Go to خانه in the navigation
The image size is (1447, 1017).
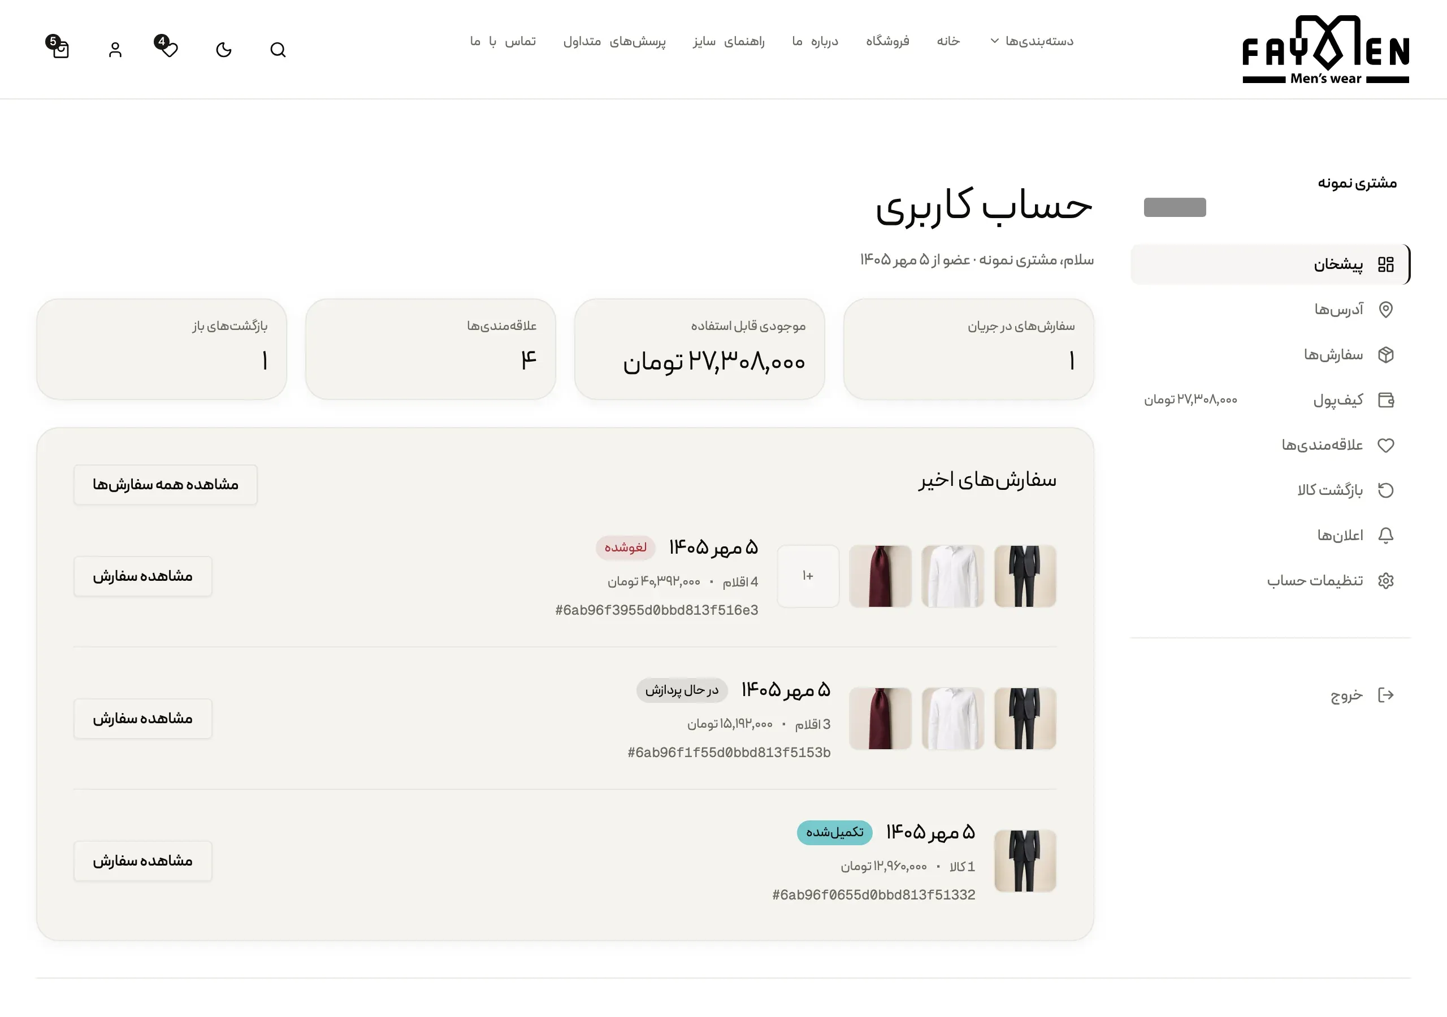pyautogui.click(x=948, y=41)
